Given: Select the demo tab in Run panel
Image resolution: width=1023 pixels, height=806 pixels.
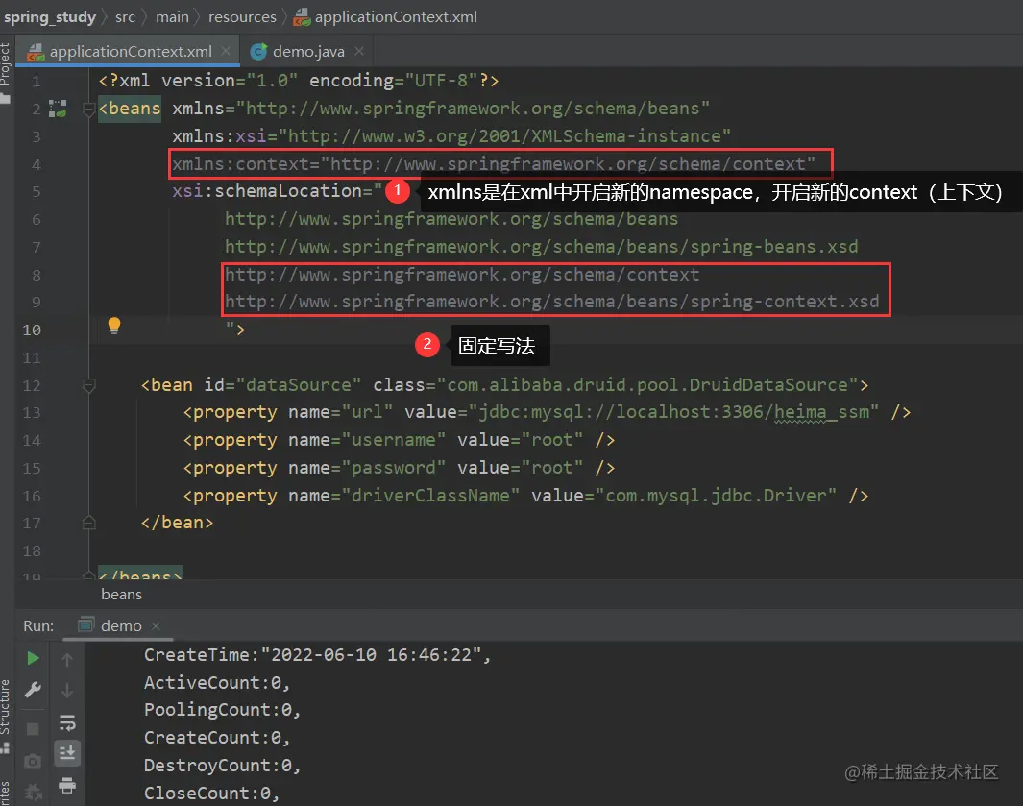Looking at the screenshot, I should (121, 625).
